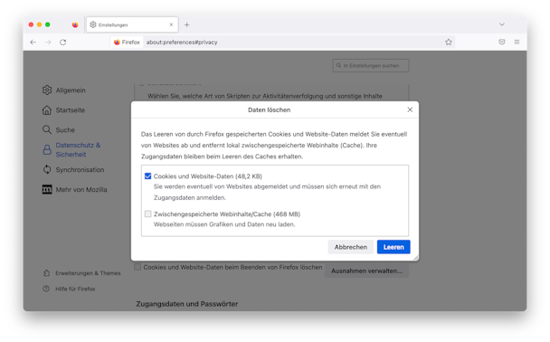Close the Daten löschen dialog
Image resolution: width=550 pixels, height=342 pixels.
point(410,109)
